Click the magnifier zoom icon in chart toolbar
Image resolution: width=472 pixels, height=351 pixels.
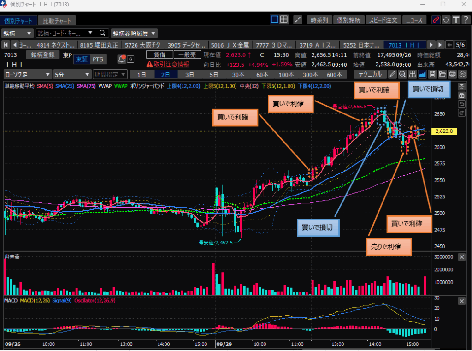click(x=402, y=74)
